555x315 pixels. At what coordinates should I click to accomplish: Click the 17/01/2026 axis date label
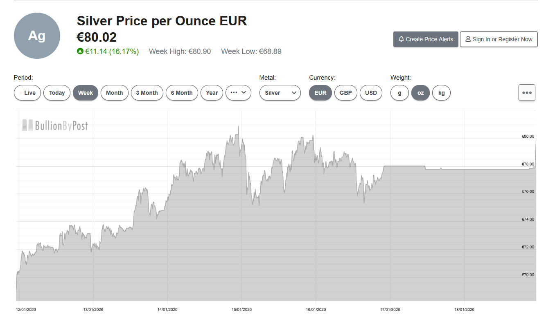pos(390,309)
